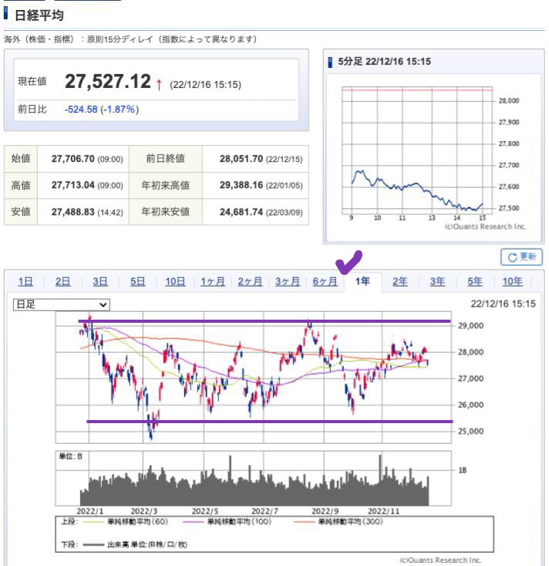Show the 10日 chart range
Viewport: 549px width, 566px height.
(x=175, y=281)
